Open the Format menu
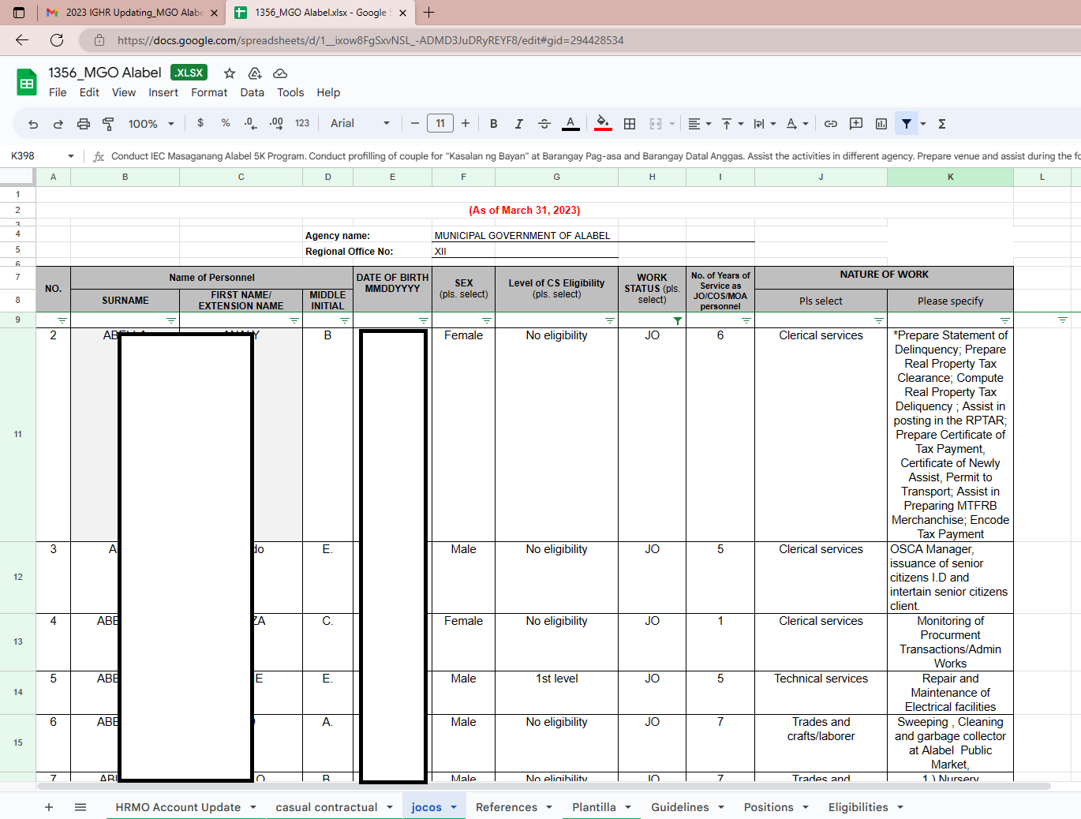Screen dimensions: 1081x819 (x=209, y=92)
